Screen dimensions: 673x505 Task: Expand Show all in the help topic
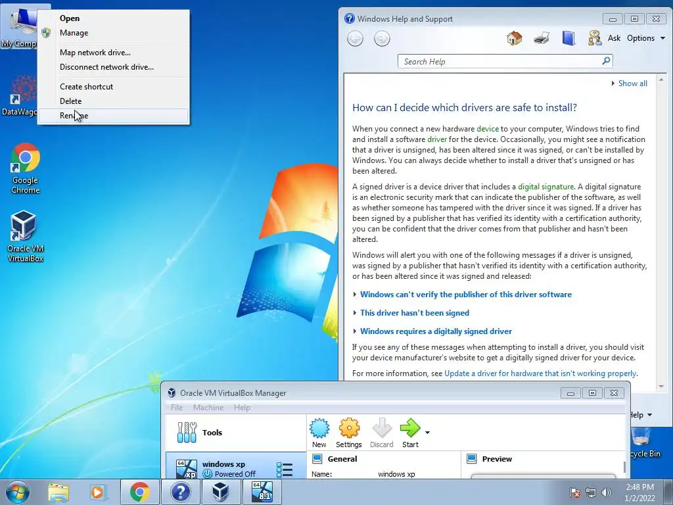tap(629, 84)
